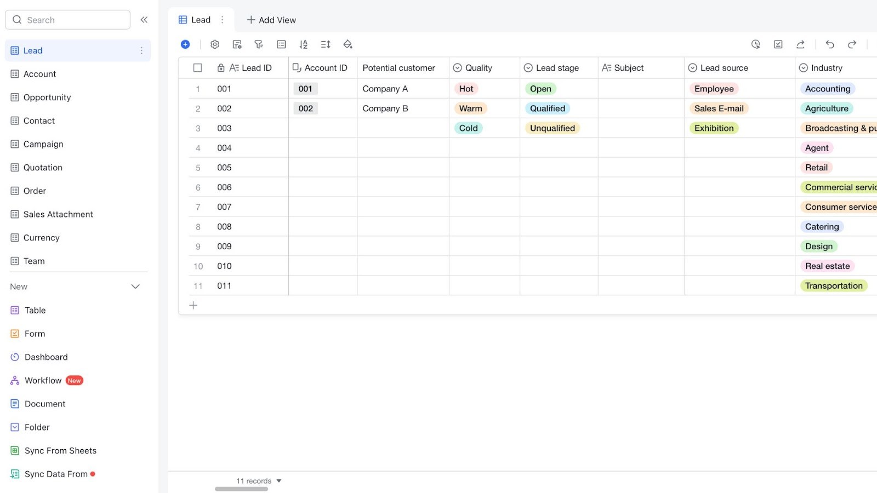This screenshot has height=493, width=877.
Task: Open the filter tool in the toolbar
Action: pos(259,44)
